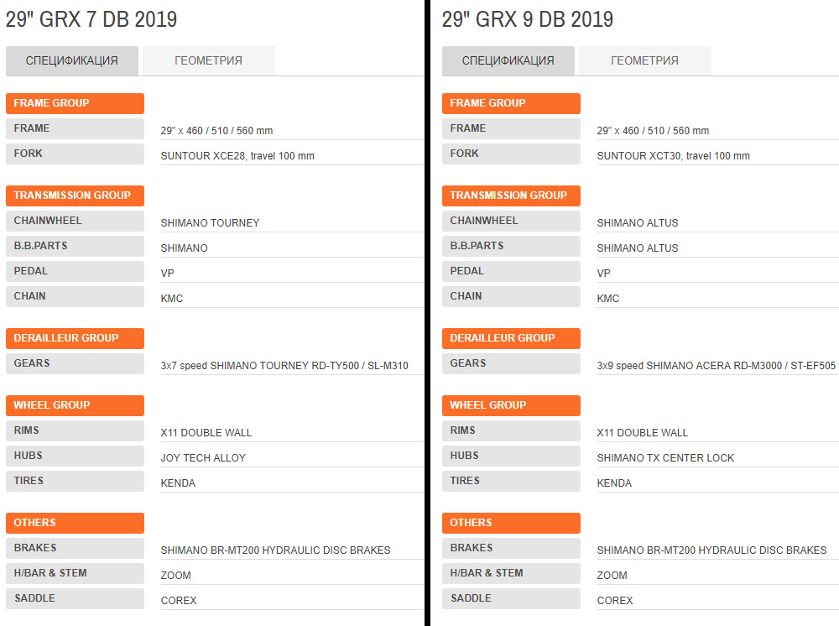Click the H/BAR & STEM label in GRX 9
Screen dimensions: 839x626
click(511, 573)
